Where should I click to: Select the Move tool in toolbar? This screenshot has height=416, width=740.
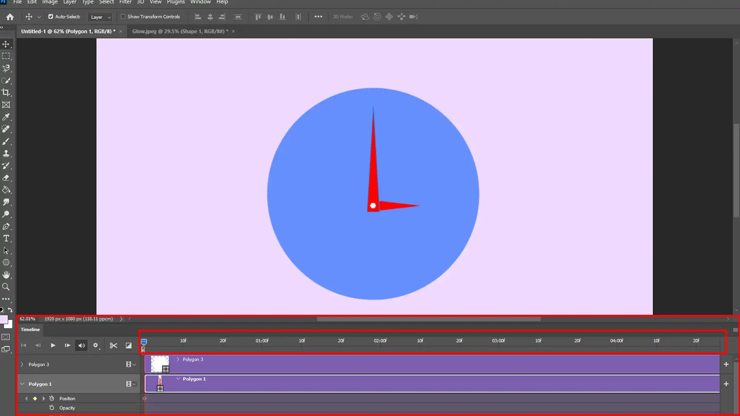(6, 44)
